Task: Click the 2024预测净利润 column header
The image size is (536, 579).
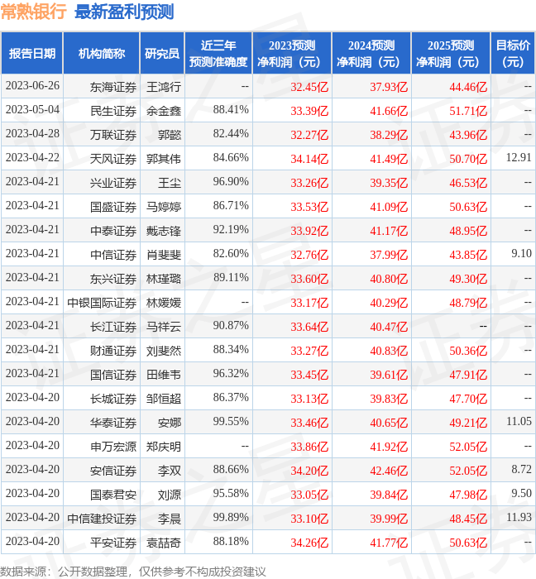Action: click(371, 54)
